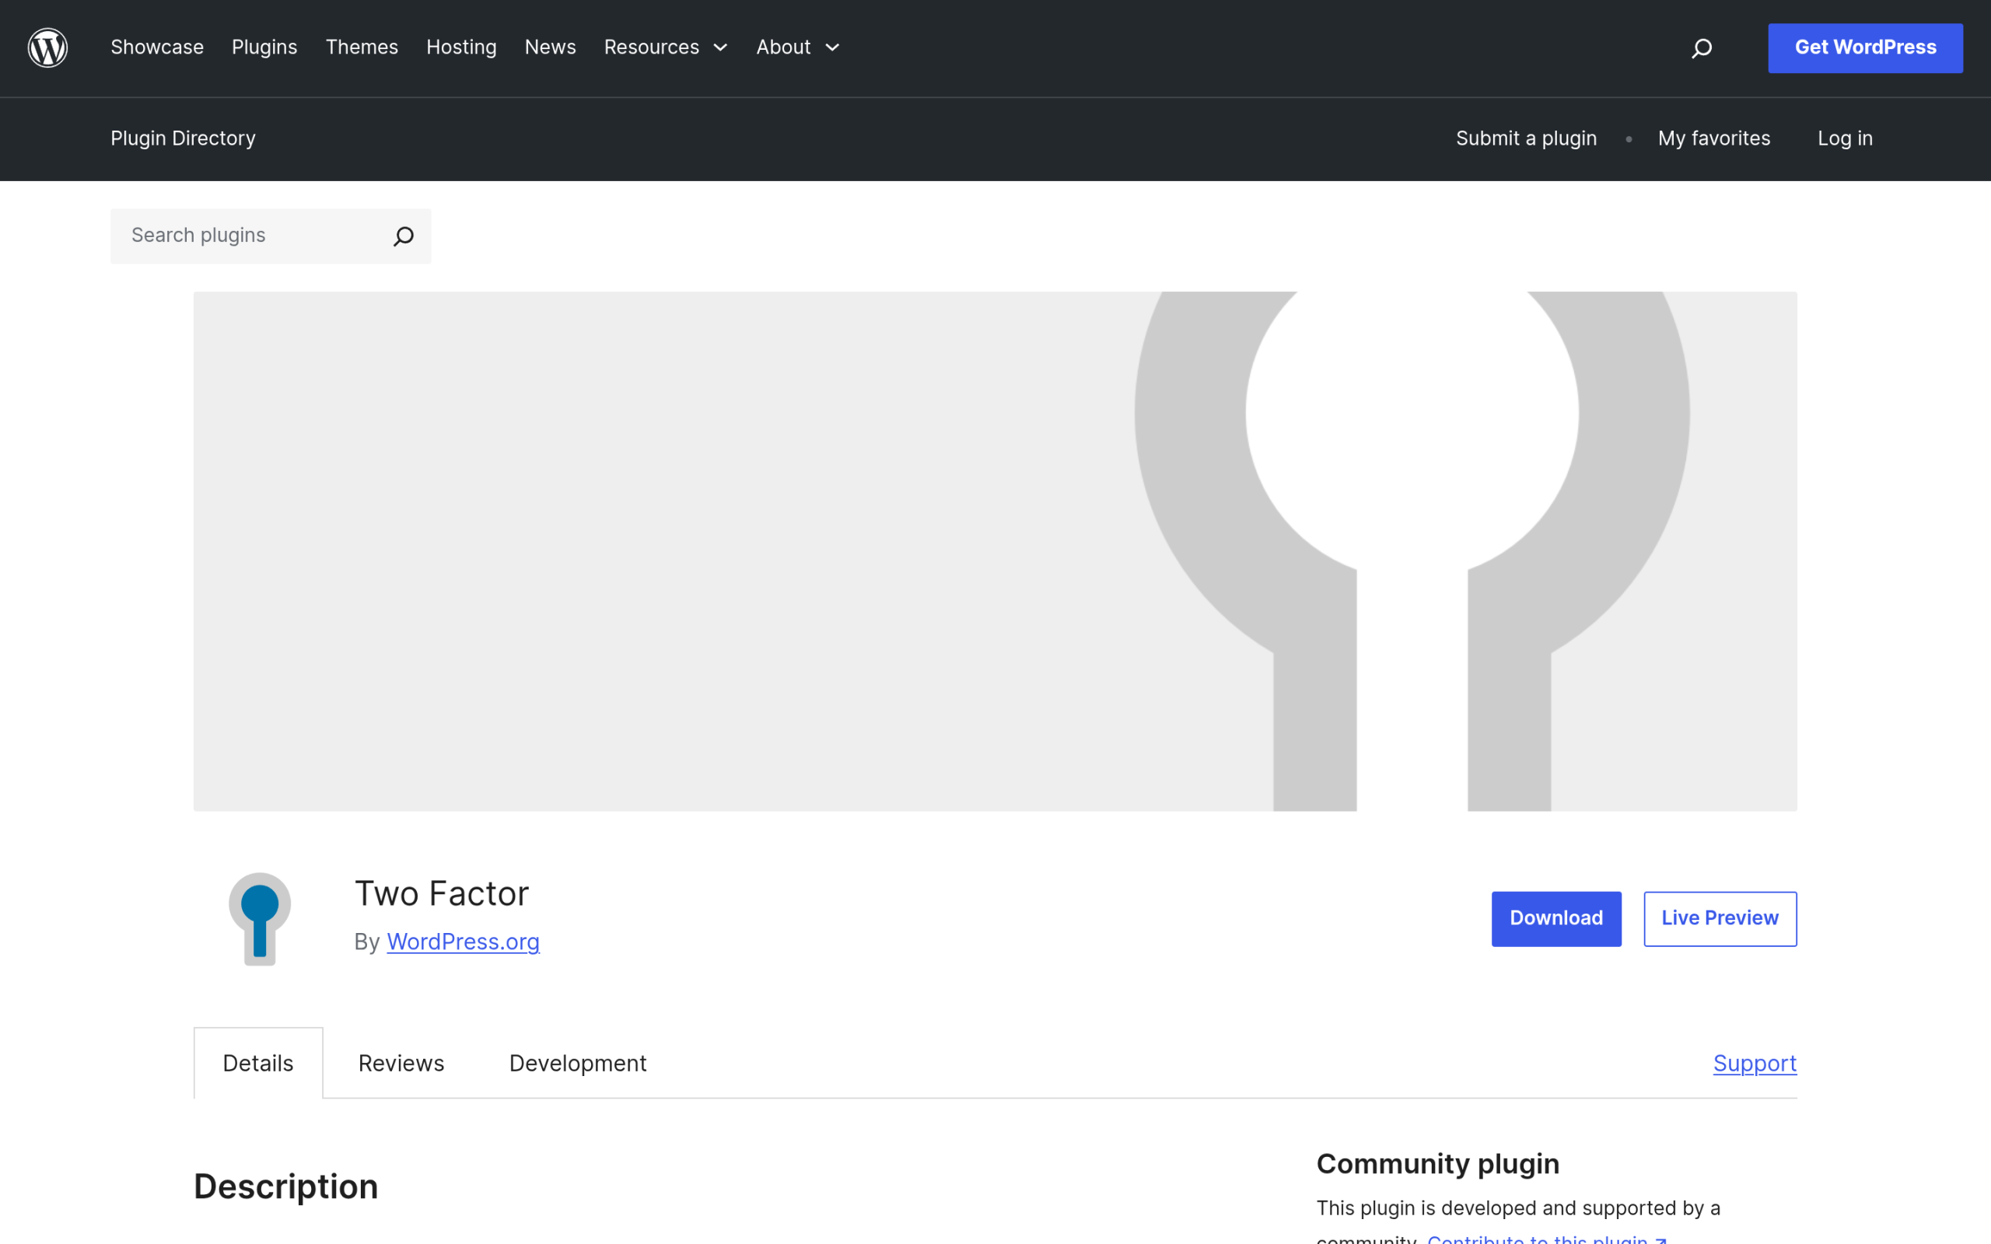This screenshot has height=1244, width=1991.
Task: Click the Live Preview button
Action: coord(1720,919)
